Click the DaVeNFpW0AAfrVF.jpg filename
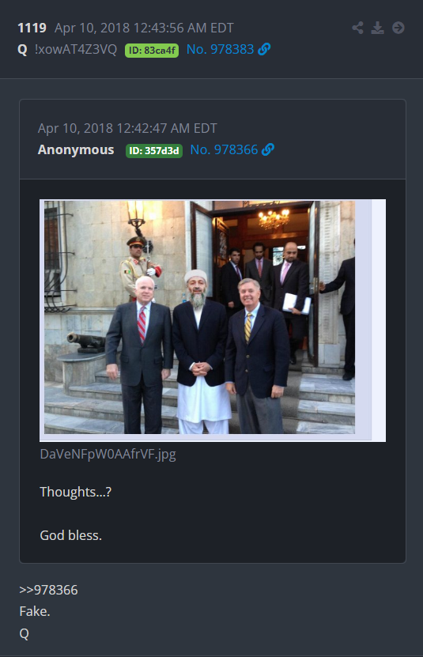The width and height of the screenshot is (423, 657). (x=108, y=454)
